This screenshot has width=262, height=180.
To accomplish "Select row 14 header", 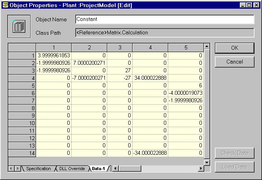I will coord(22,153).
